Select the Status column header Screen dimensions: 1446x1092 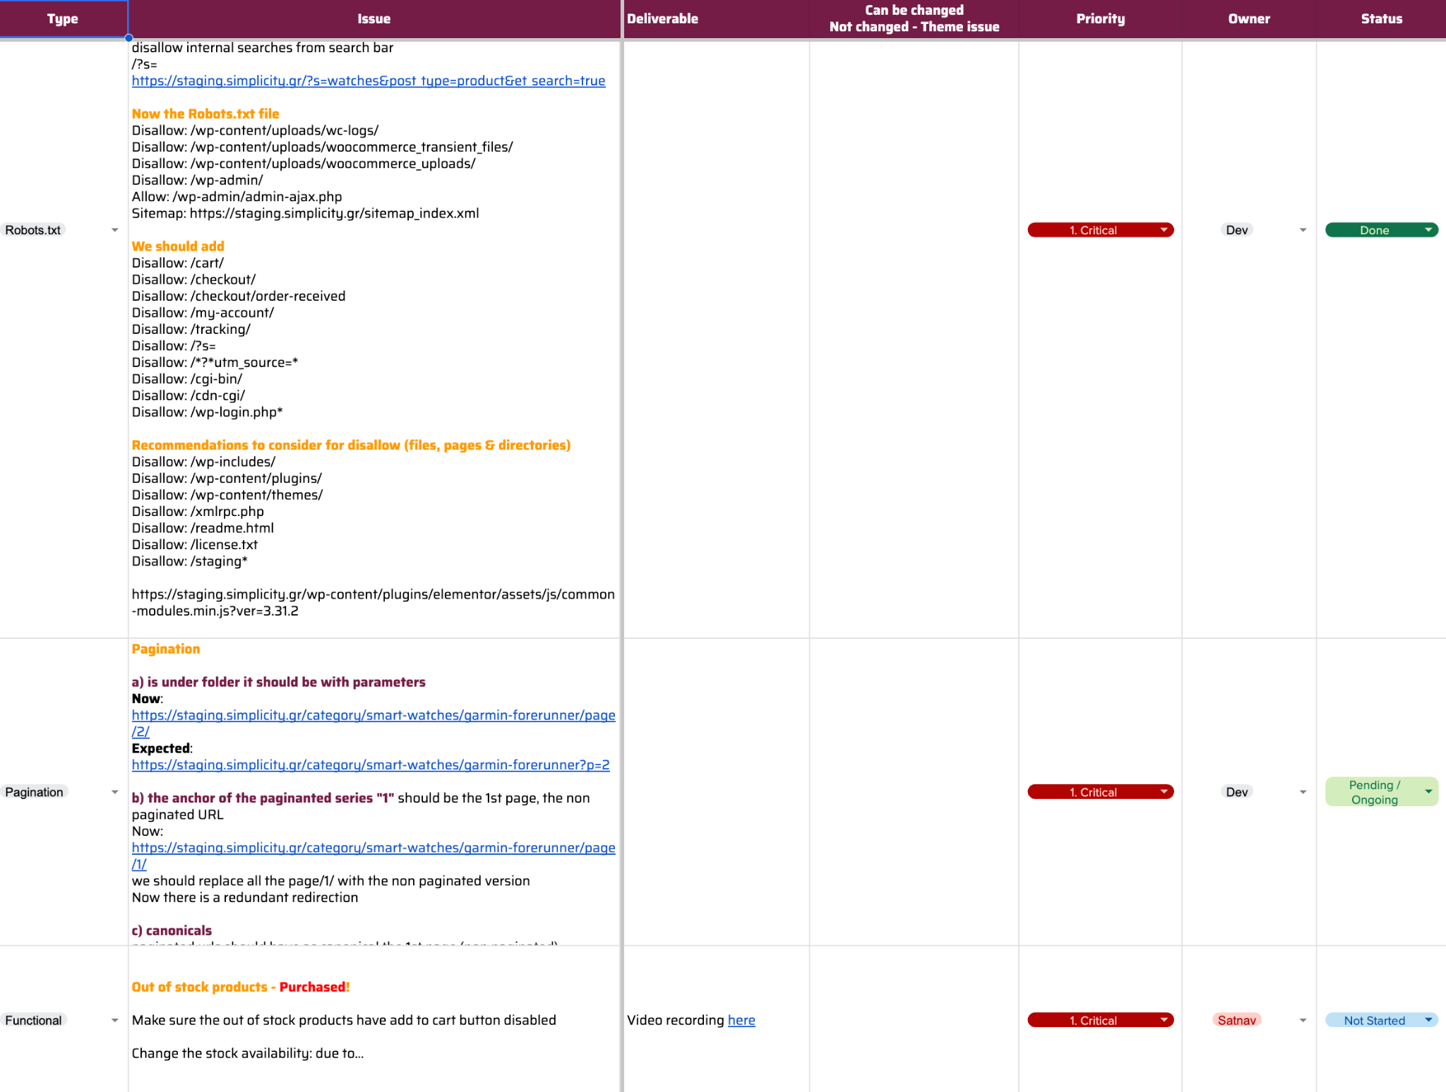[1381, 19]
